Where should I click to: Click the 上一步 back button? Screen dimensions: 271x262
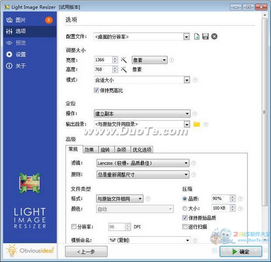tap(86, 252)
